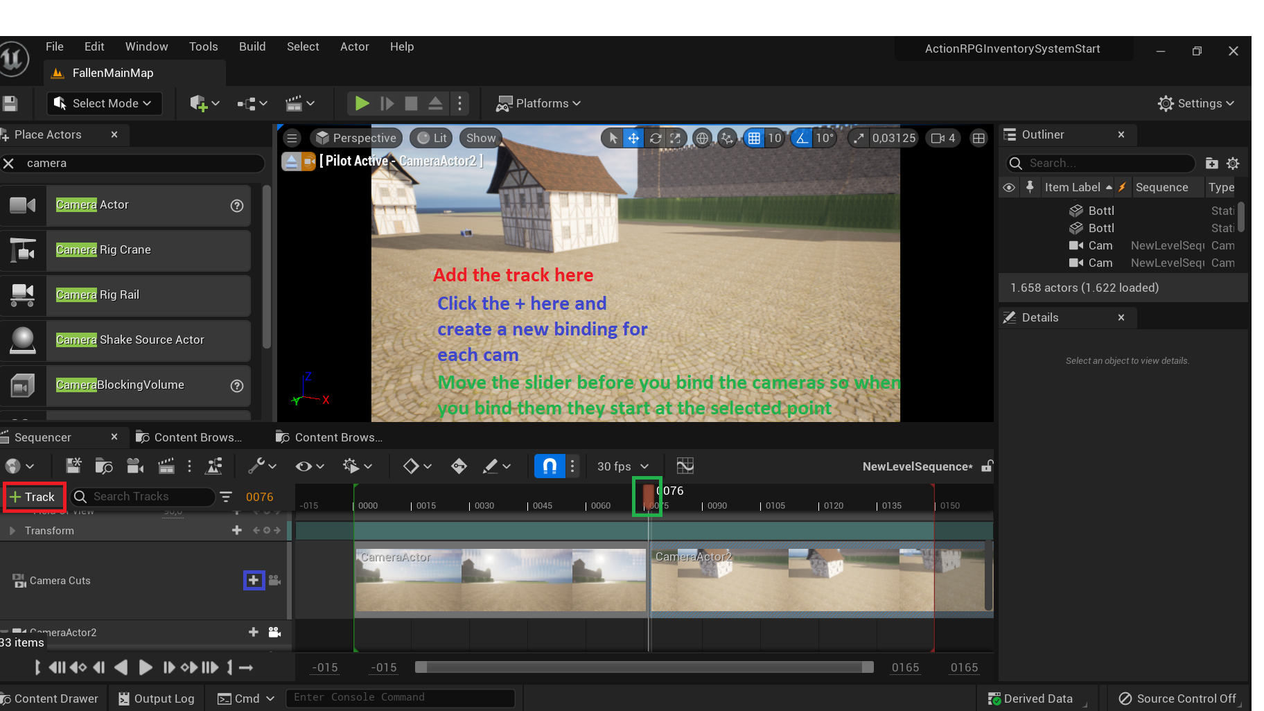The image size is (1264, 711).
Task: Click the plus icon on the Transform track
Action: [237, 530]
